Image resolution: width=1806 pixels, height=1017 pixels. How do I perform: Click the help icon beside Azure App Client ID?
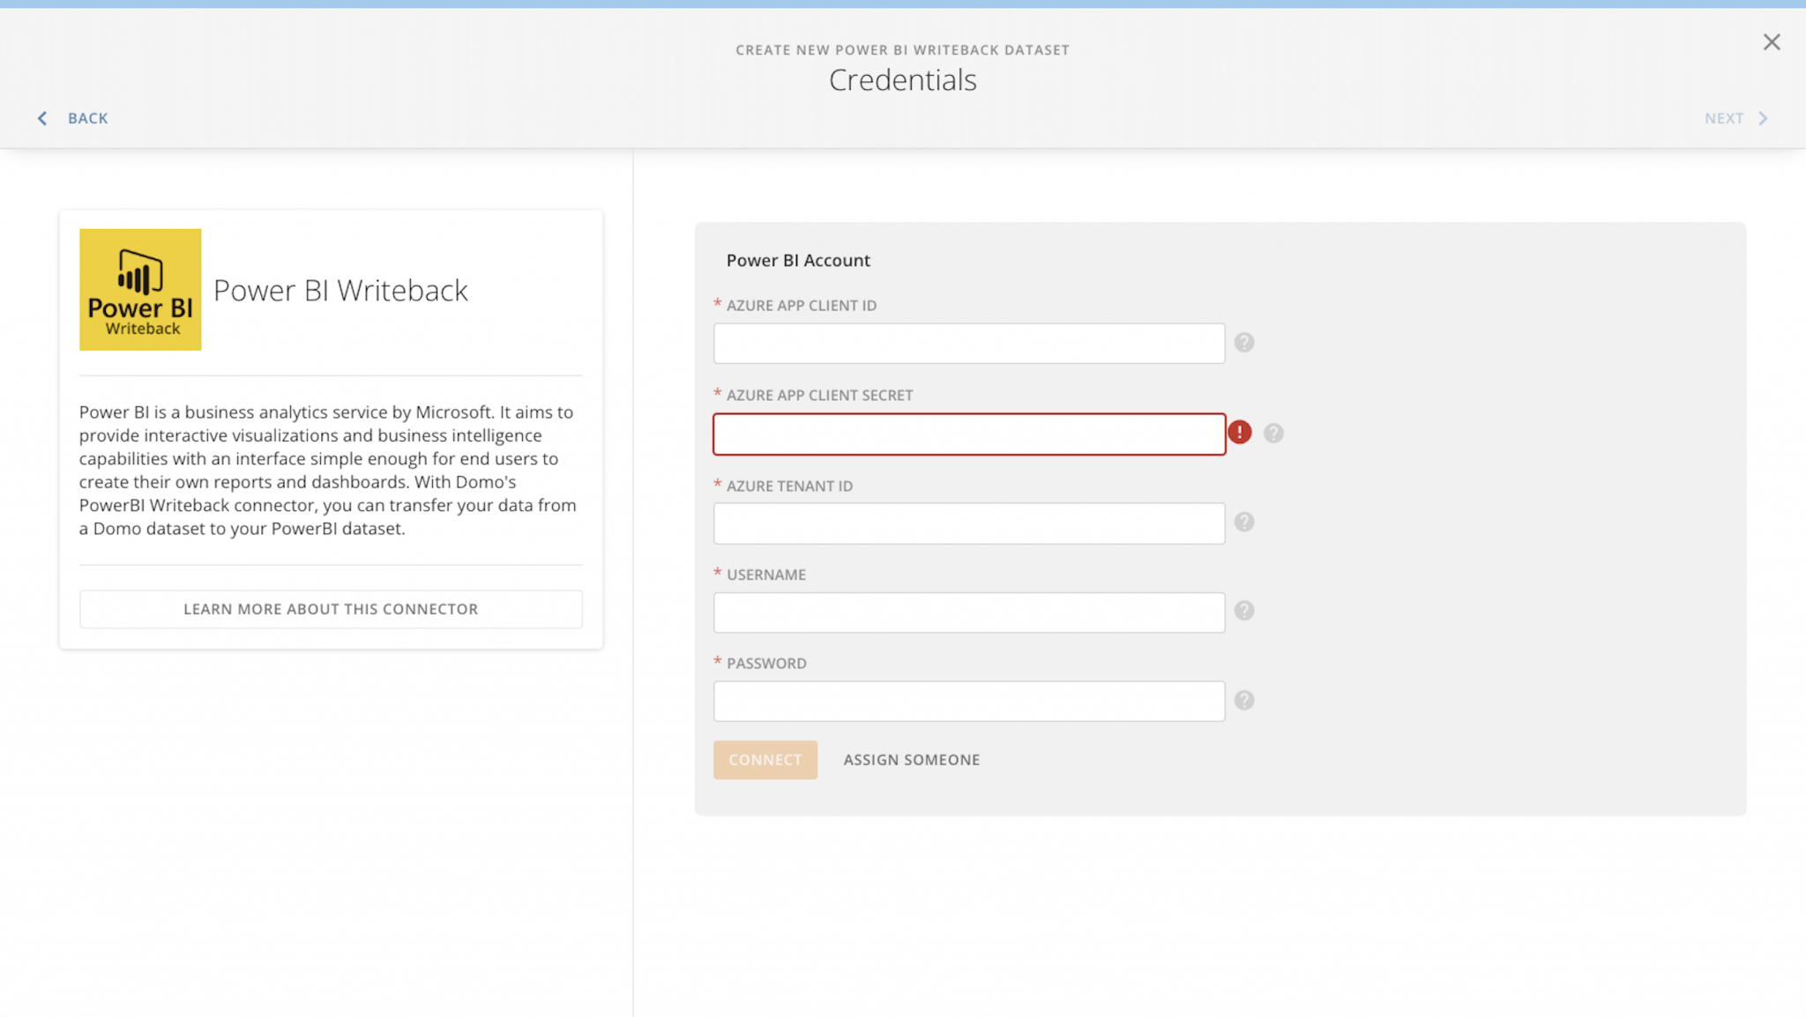tap(1244, 342)
